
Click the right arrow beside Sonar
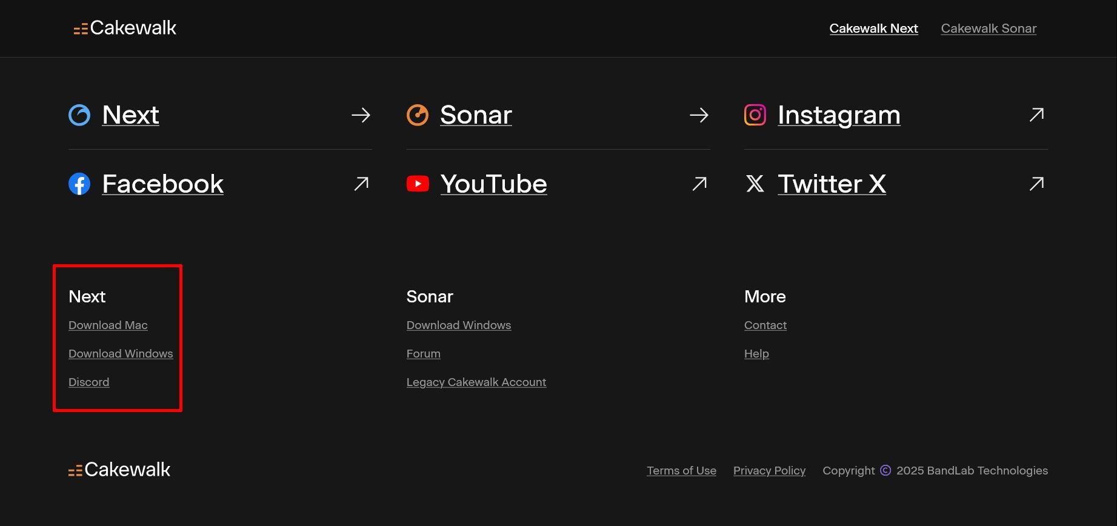tap(699, 115)
